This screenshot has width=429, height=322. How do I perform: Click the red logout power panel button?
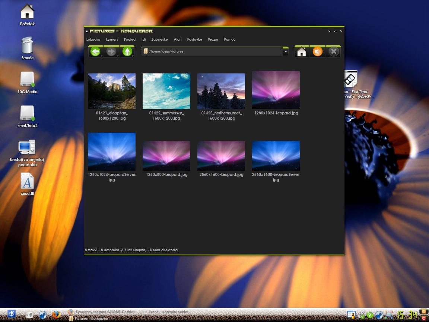click(424, 318)
